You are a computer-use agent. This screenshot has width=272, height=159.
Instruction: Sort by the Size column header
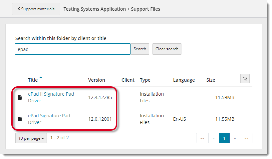pyautogui.click(x=211, y=80)
